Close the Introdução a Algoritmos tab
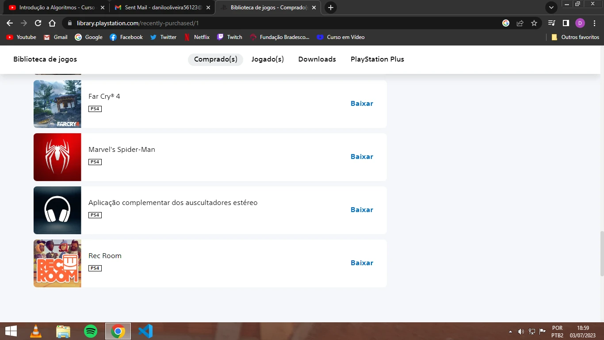Screen dimensions: 604x340 click(102, 8)
